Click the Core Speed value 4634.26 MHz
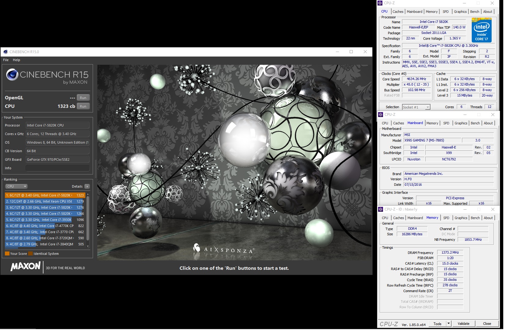Image resolution: width=506 pixels, height=330 pixels. pyautogui.click(x=416, y=79)
